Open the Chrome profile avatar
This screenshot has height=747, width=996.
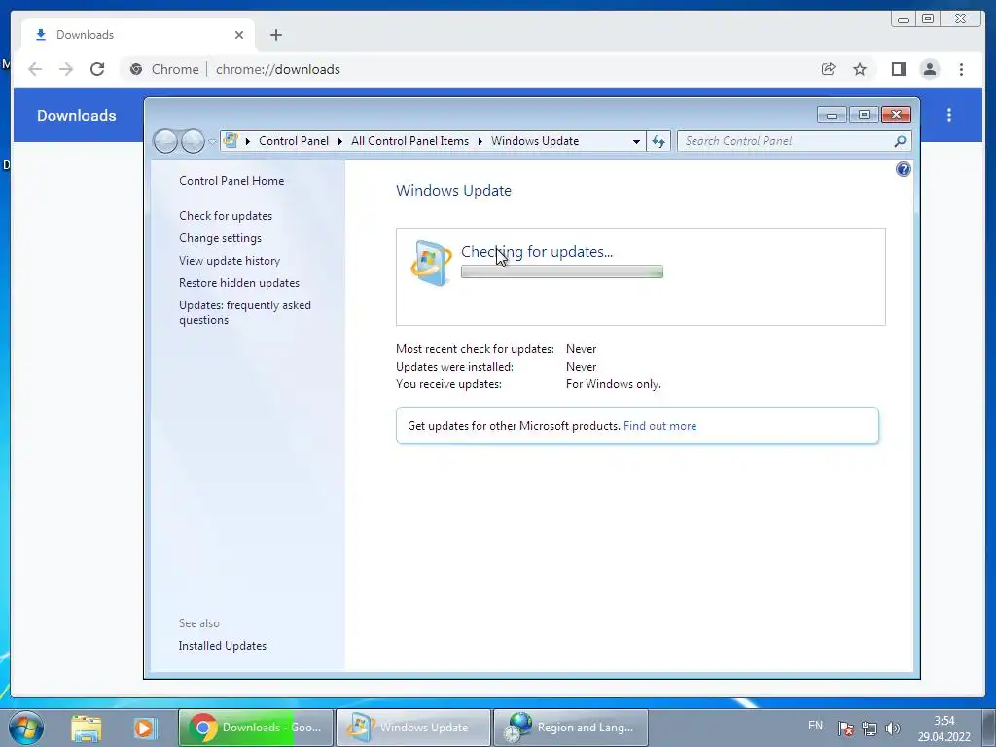[x=930, y=69]
